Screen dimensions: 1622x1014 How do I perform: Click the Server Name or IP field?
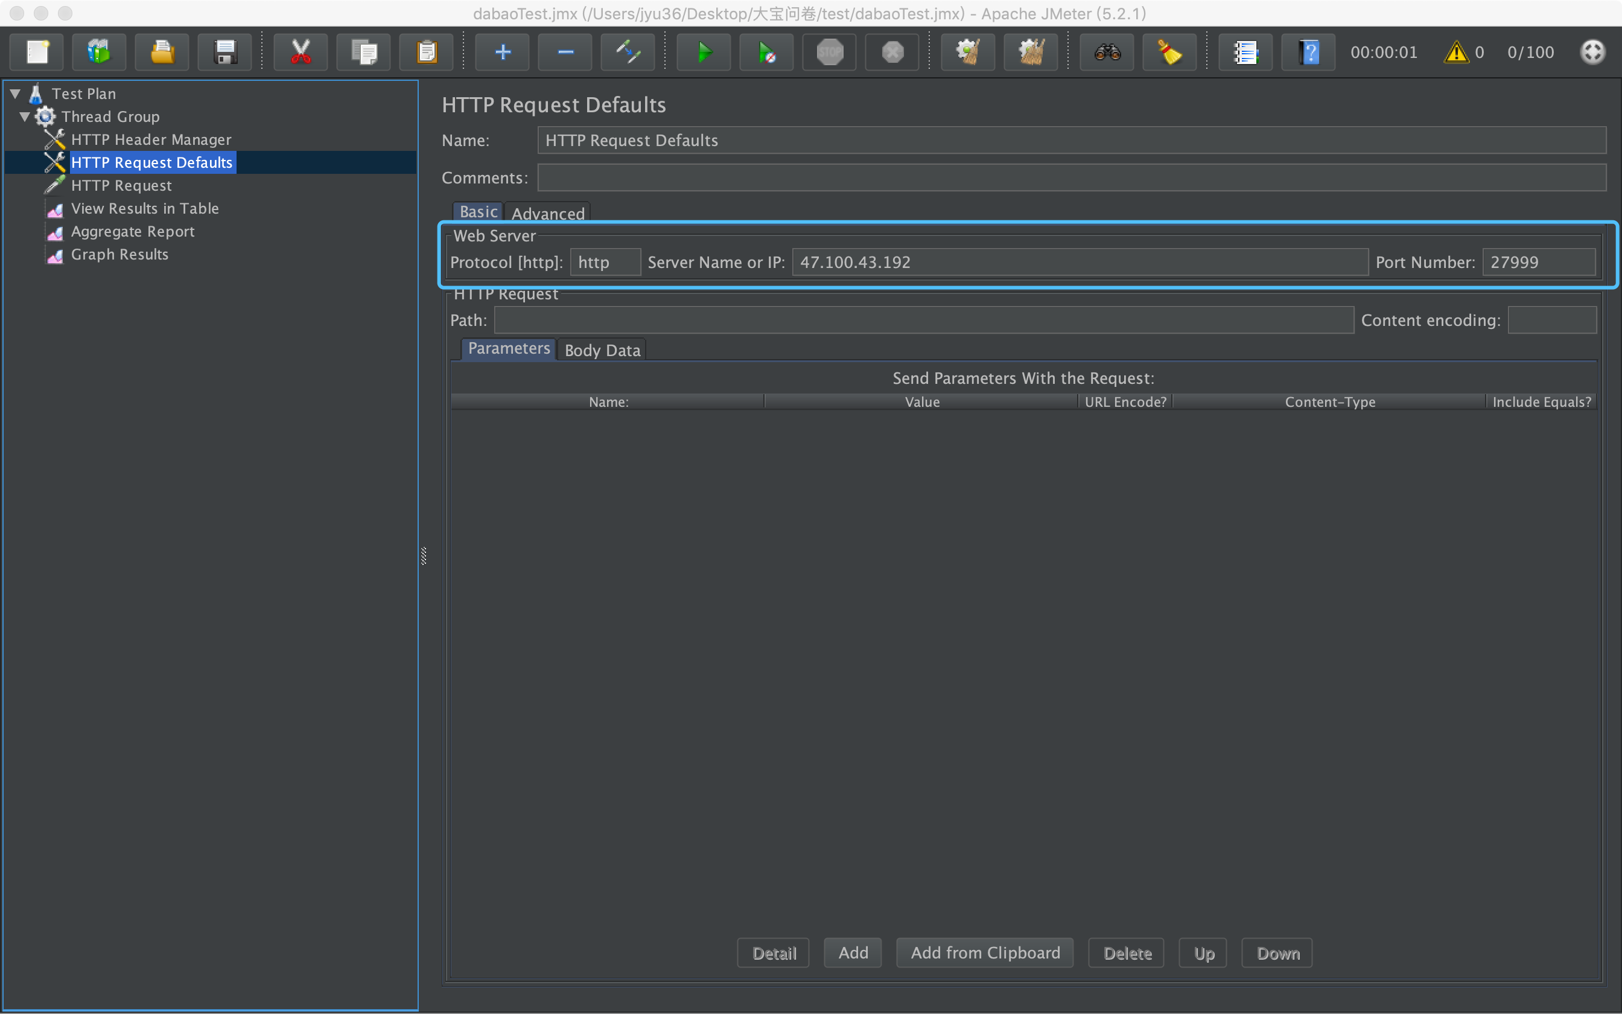click(x=1080, y=262)
